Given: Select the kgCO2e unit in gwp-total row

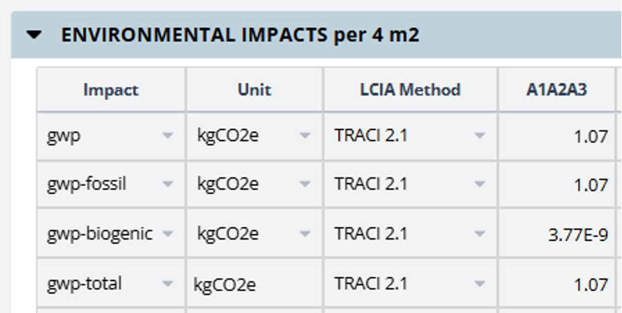Looking at the screenshot, I should (225, 284).
